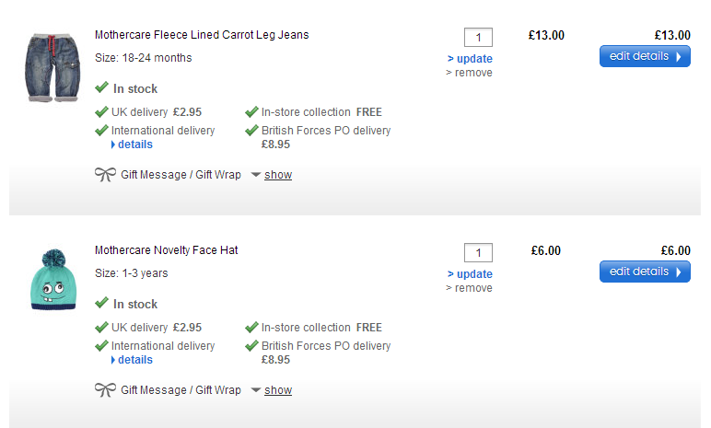This screenshot has height=428, width=711.
Task: Remove the Novelty Face Hat from basket
Action: click(470, 288)
